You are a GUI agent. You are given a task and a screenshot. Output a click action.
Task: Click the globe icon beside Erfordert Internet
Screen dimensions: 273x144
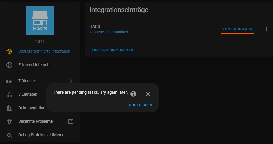tap(9, 65)
